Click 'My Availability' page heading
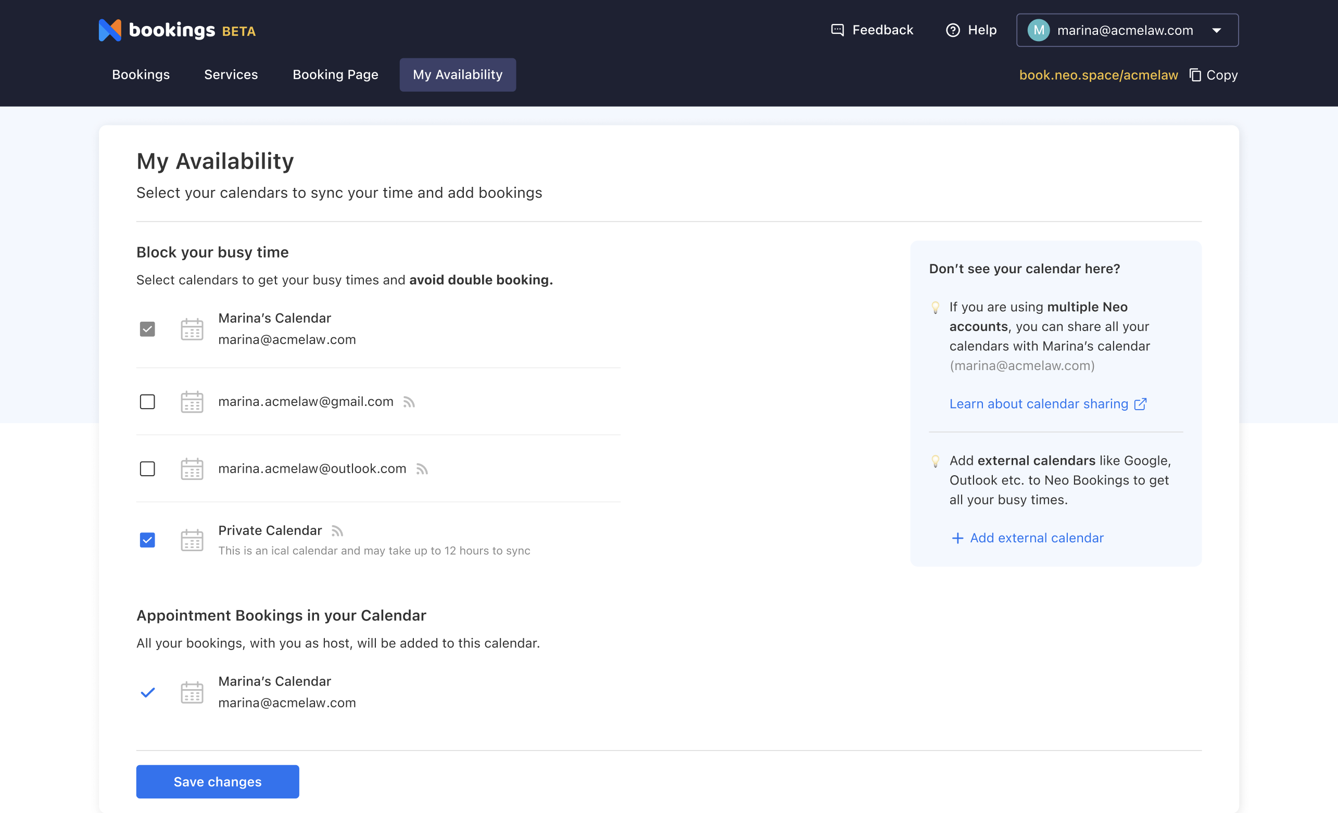This screenshot has width=1338, height=813. (x=215, y=161)
